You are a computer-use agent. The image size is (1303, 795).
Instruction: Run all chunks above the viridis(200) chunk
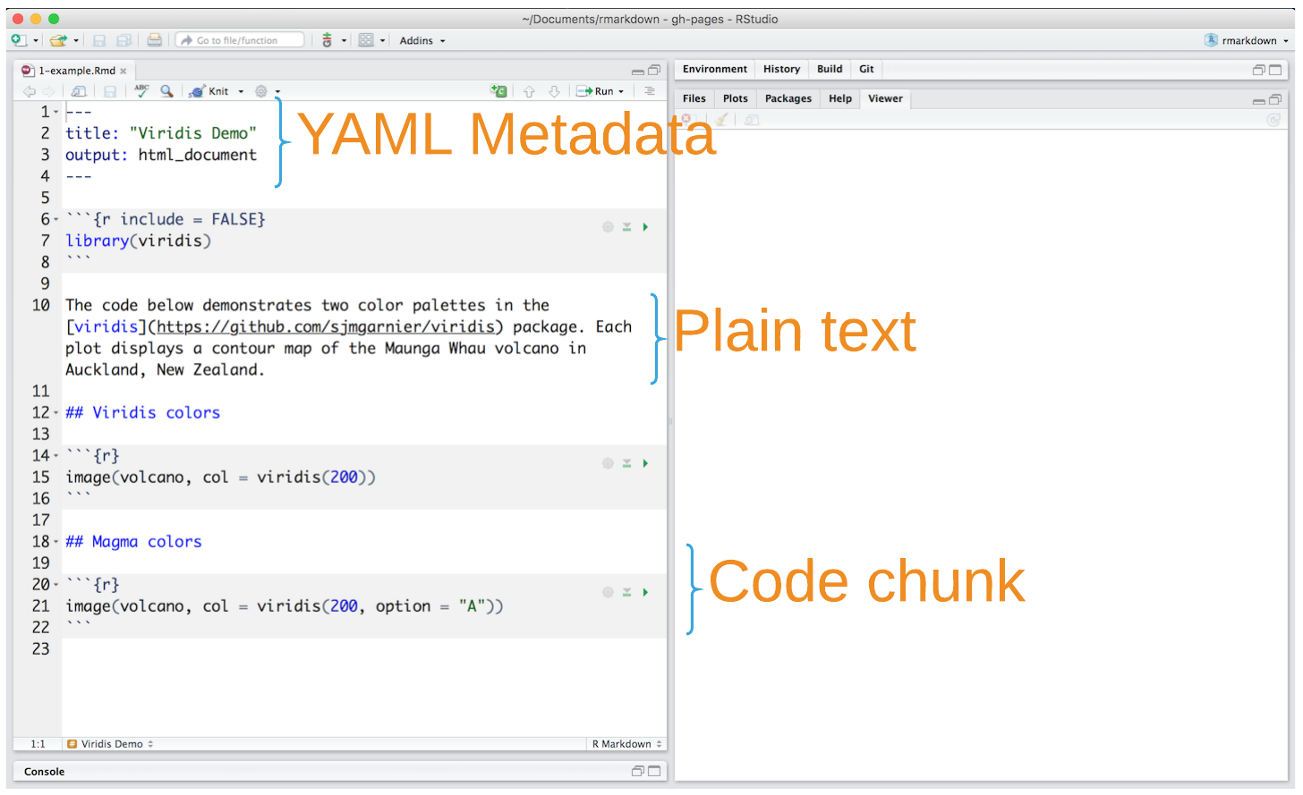pos(627,463)
